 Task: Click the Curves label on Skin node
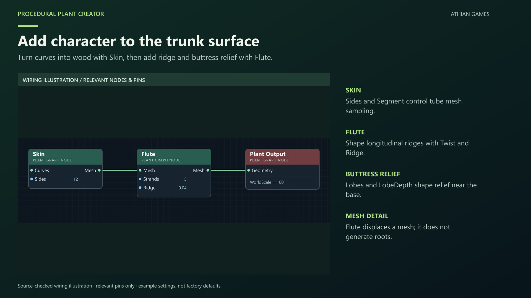point(42,171)
